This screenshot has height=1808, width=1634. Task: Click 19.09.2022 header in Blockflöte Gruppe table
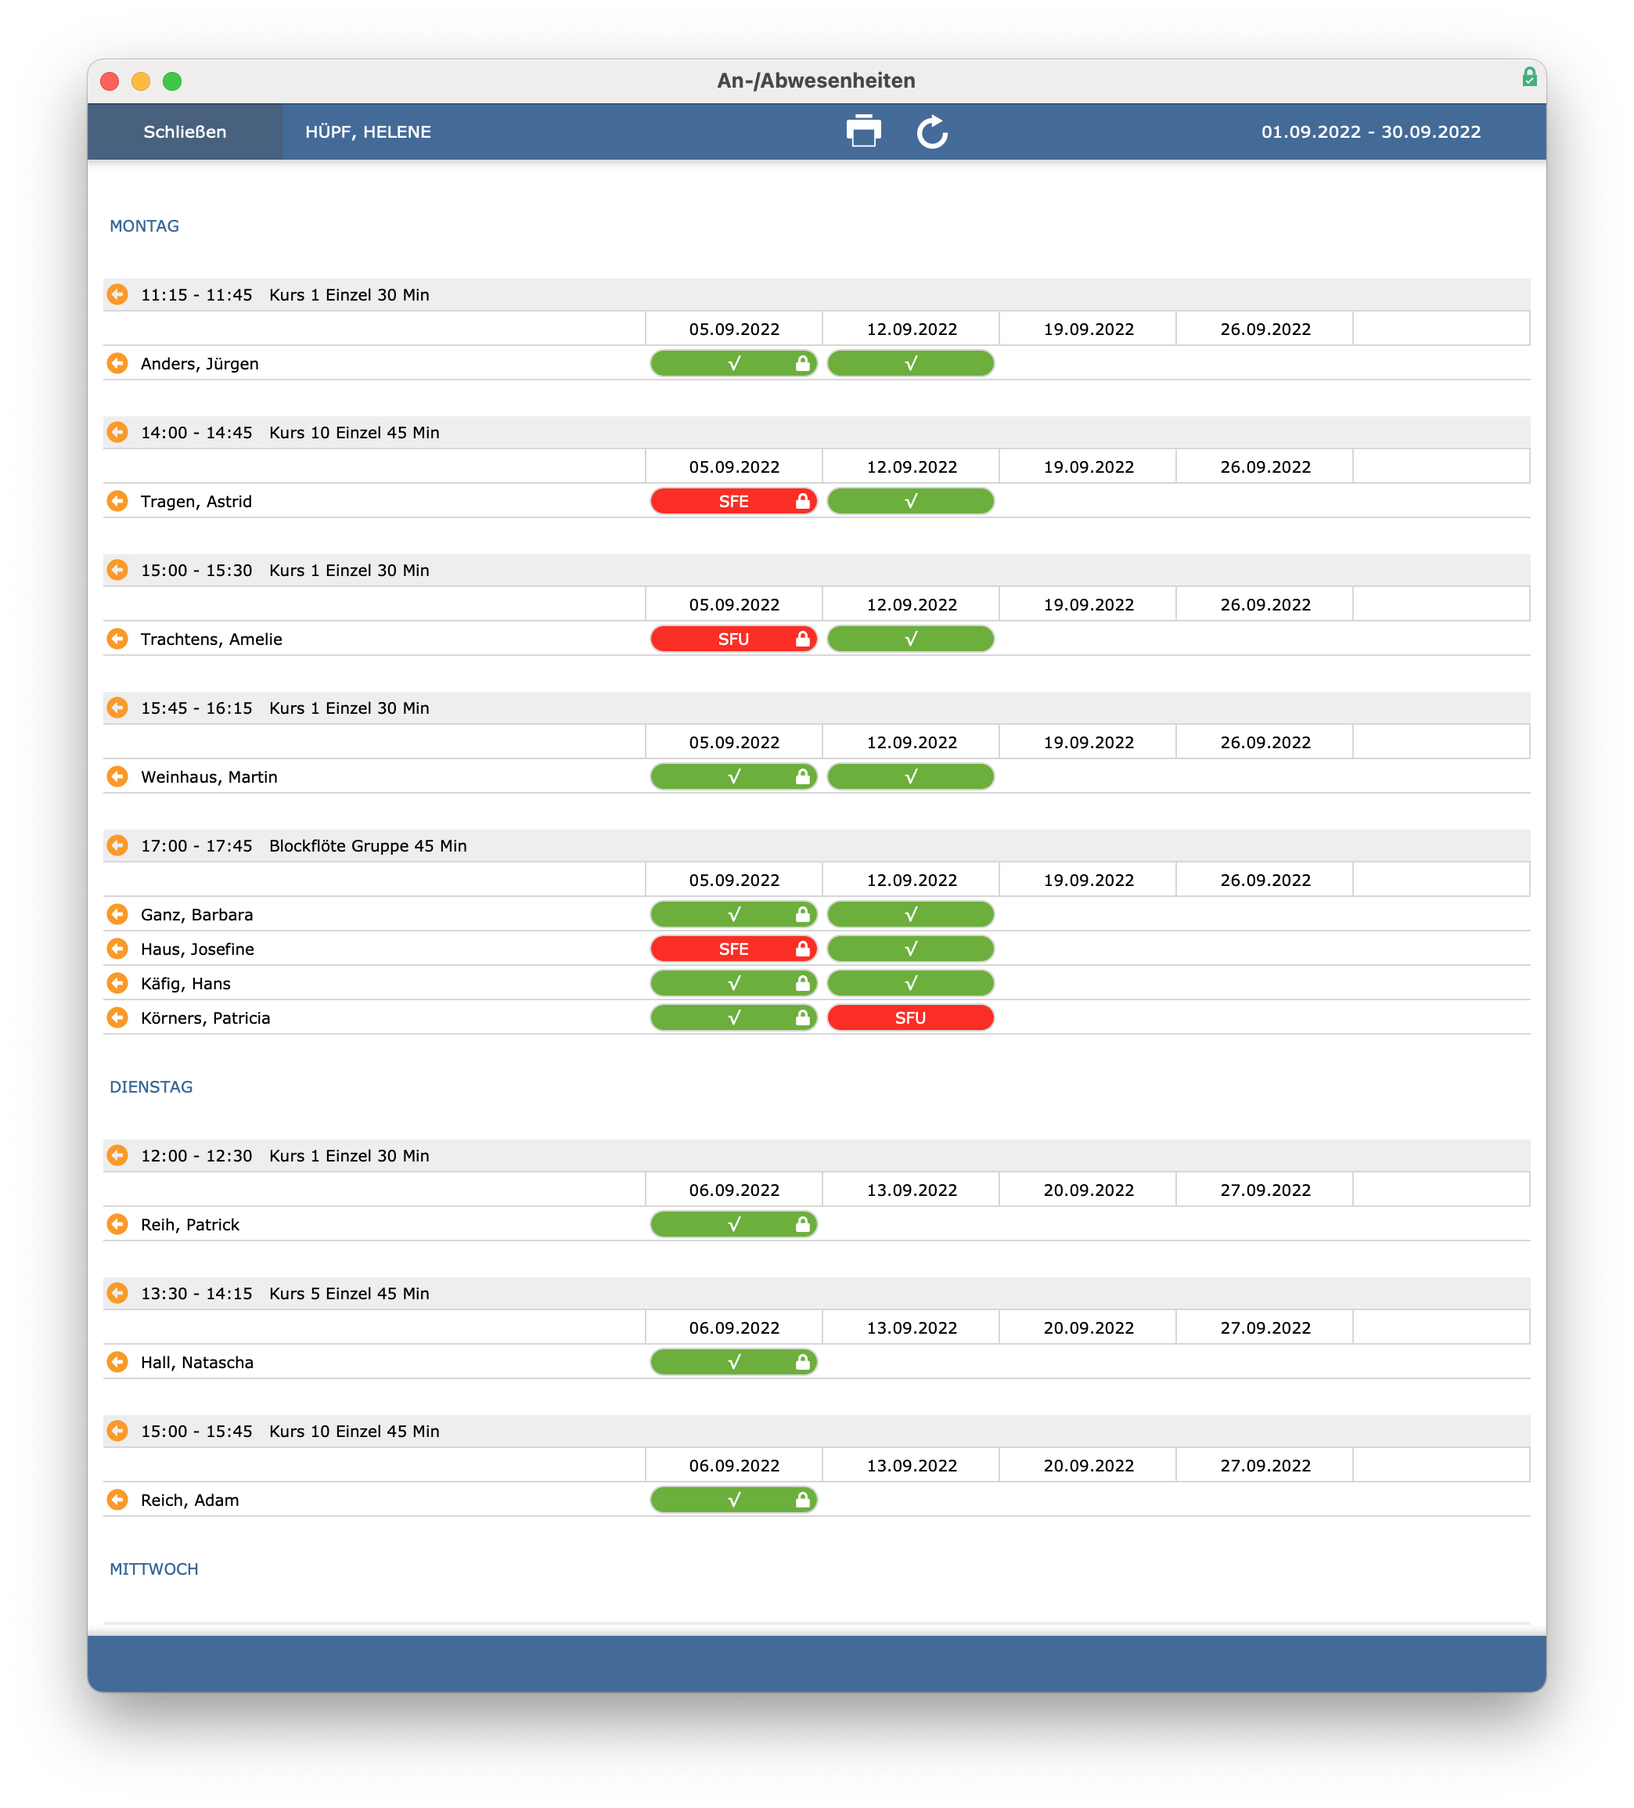1088,880
